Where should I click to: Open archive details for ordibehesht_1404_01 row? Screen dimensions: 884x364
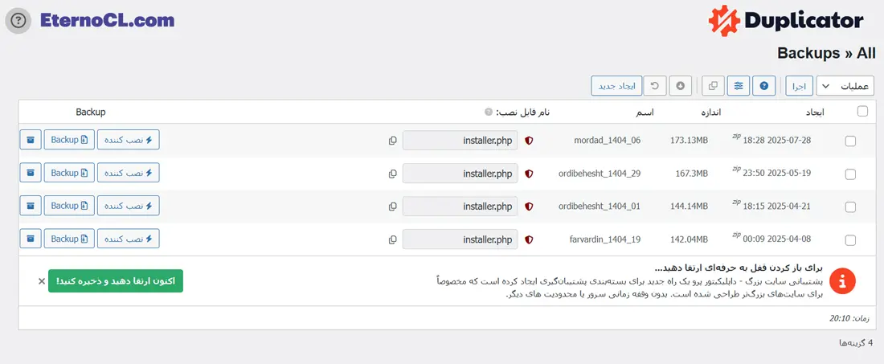tap(31, 206)
